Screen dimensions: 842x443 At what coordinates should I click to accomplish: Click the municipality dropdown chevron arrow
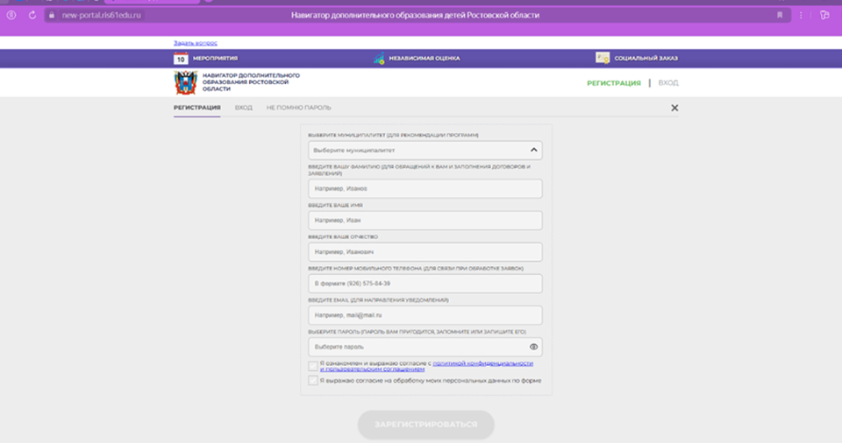[x=533, y=150]
